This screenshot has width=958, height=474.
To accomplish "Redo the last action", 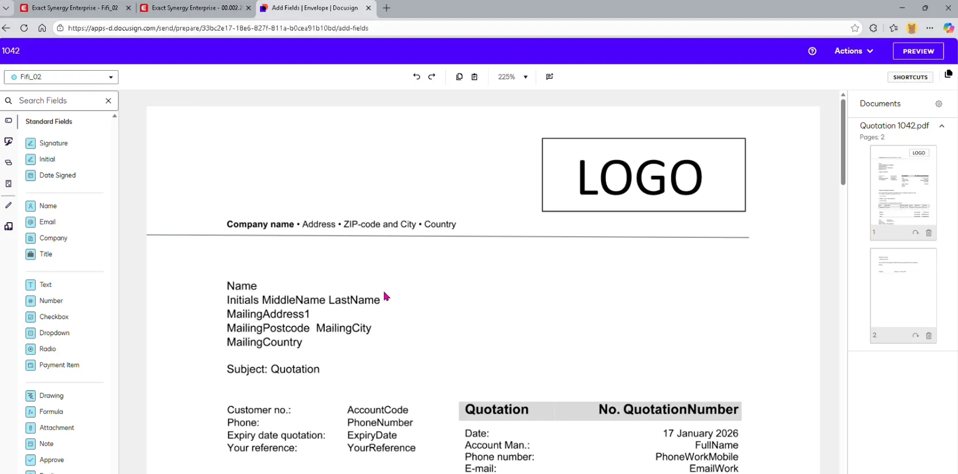I will click(432, 77).
